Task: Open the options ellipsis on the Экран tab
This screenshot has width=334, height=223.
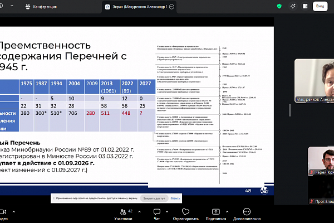Action: point(171,7)
